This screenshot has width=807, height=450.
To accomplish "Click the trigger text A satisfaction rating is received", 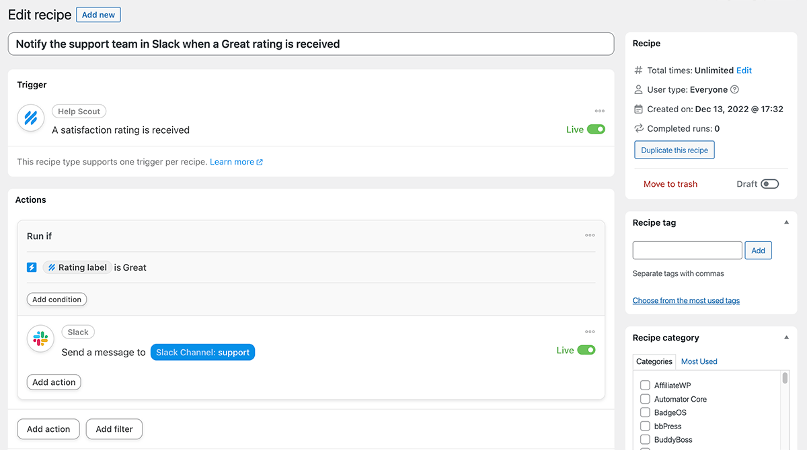I will click(121, 130).
